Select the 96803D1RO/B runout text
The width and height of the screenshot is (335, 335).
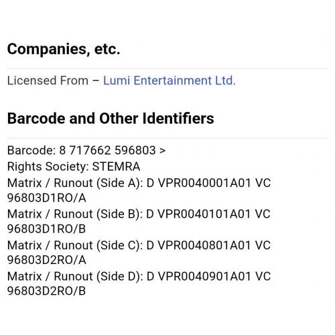point(46,229)
